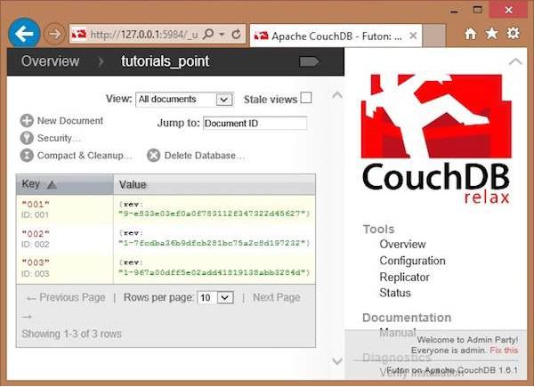Refresh the page with reload icon
This screenshot has height=387, width=534.
click(236, 35)
